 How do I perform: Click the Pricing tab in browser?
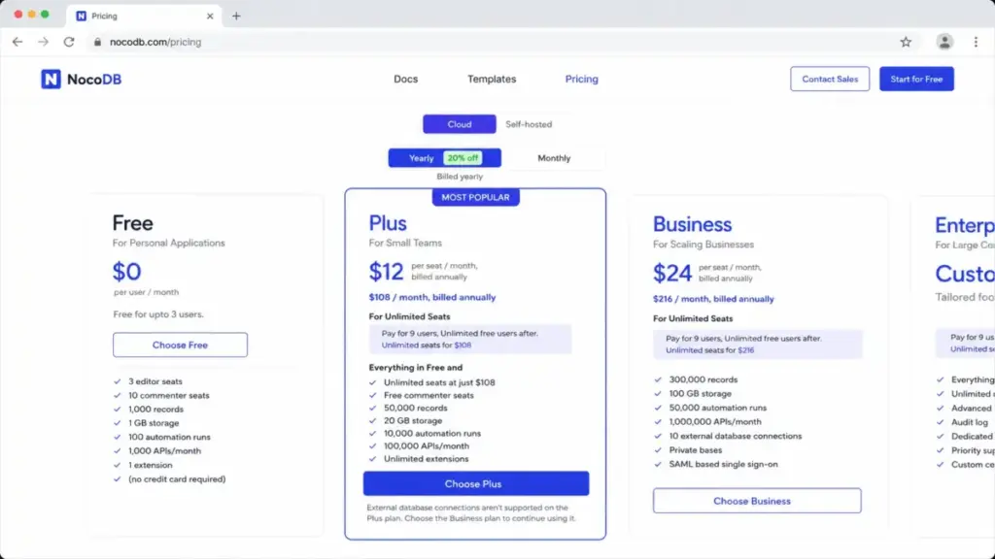pos(144,16)
